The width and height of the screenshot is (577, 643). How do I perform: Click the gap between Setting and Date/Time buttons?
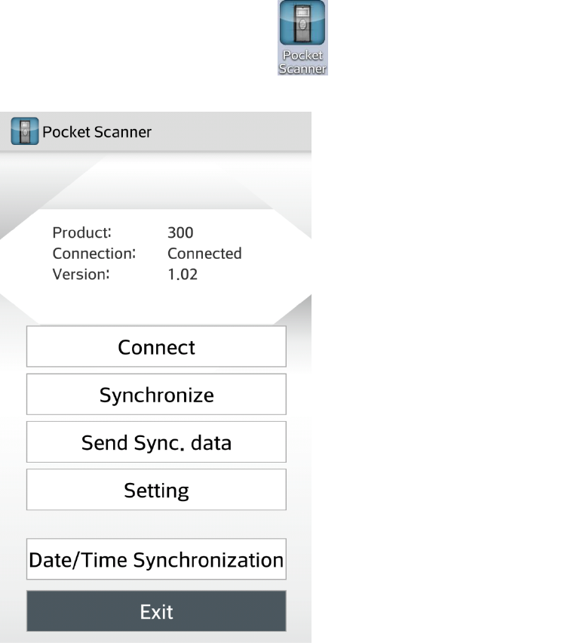pyautogui.click(x=156, y=524)
